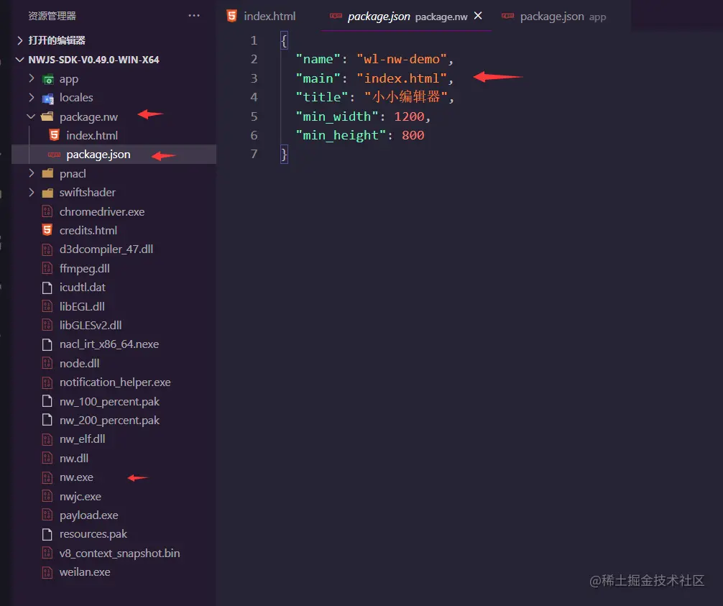Open the nwjc.exe file

tap(80, 497)
